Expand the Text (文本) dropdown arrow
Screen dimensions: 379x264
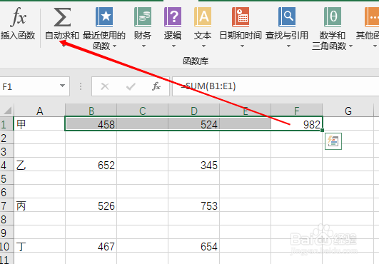(203, 46)
